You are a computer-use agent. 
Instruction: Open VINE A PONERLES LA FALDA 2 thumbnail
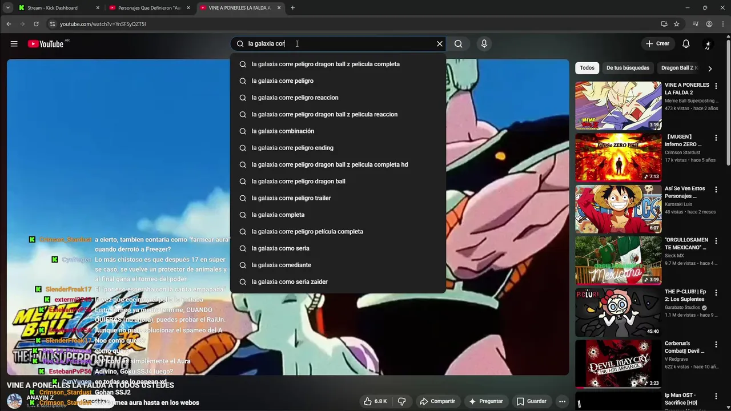point(618,106)
